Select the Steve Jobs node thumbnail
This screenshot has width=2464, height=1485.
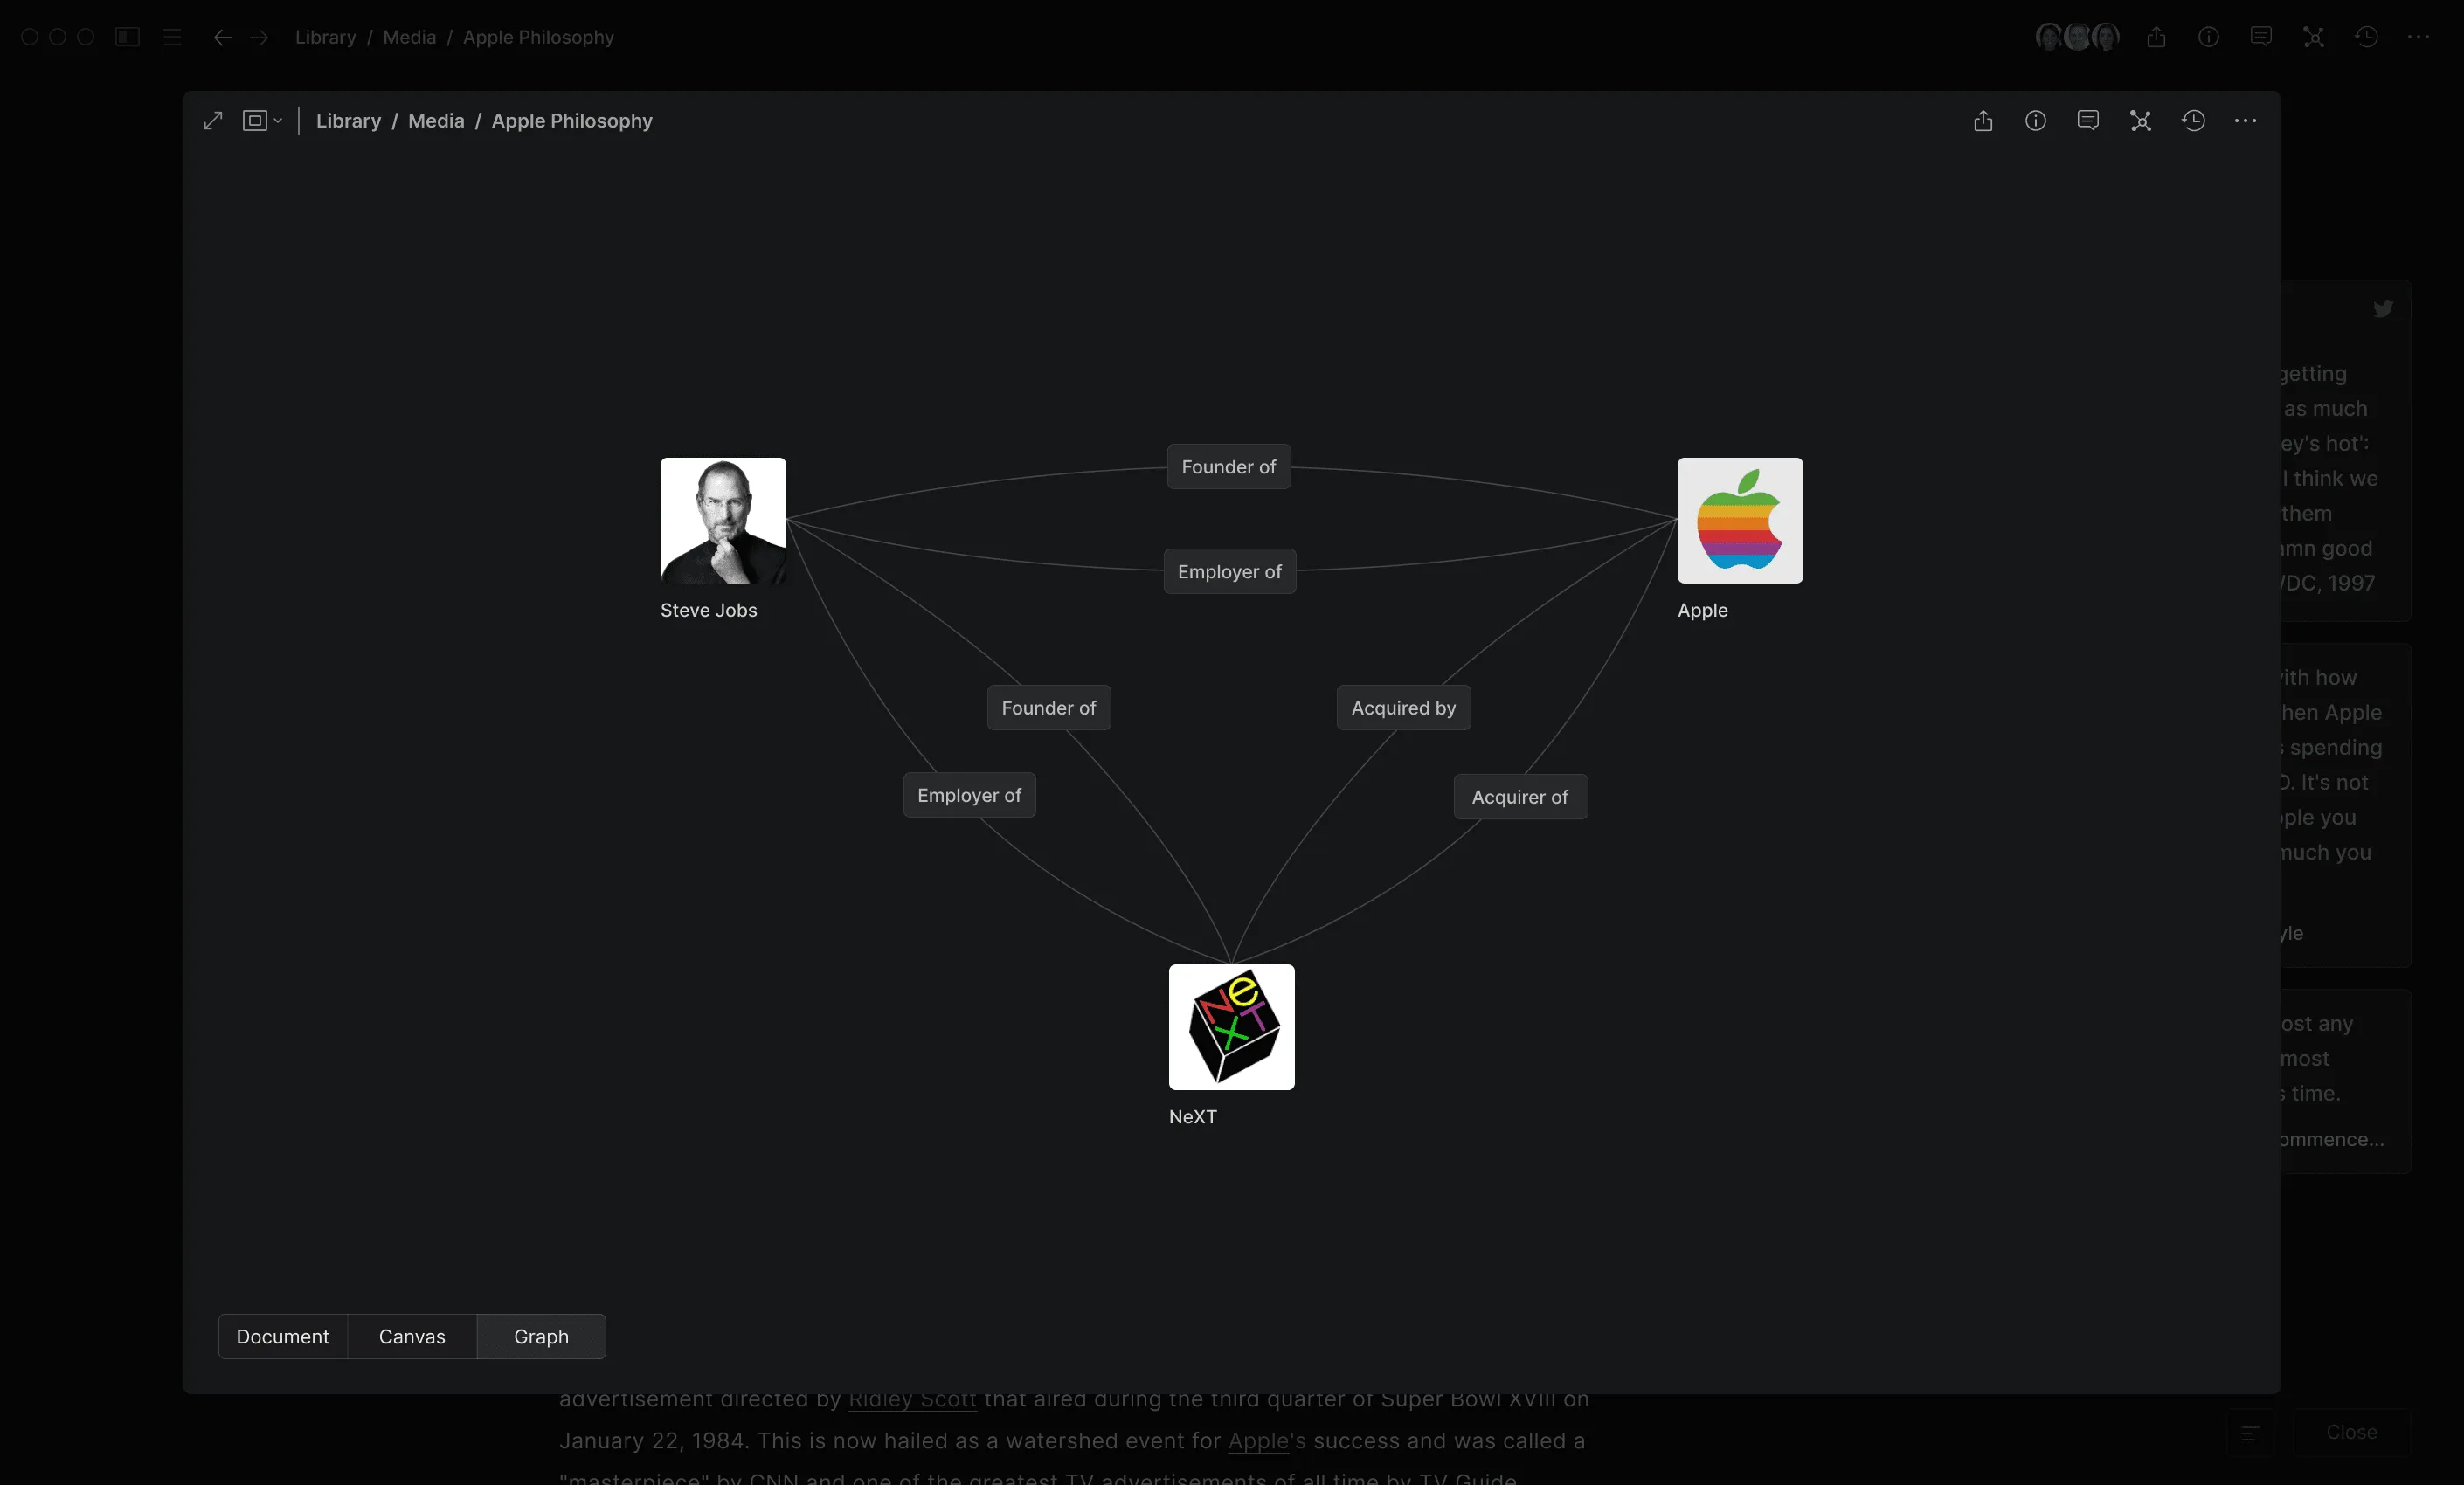(723, 521)
